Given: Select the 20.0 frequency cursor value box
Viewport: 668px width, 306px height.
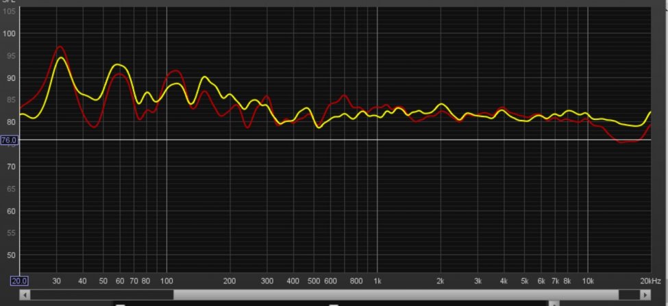Looking at the screenshot, I should (20, 281).
